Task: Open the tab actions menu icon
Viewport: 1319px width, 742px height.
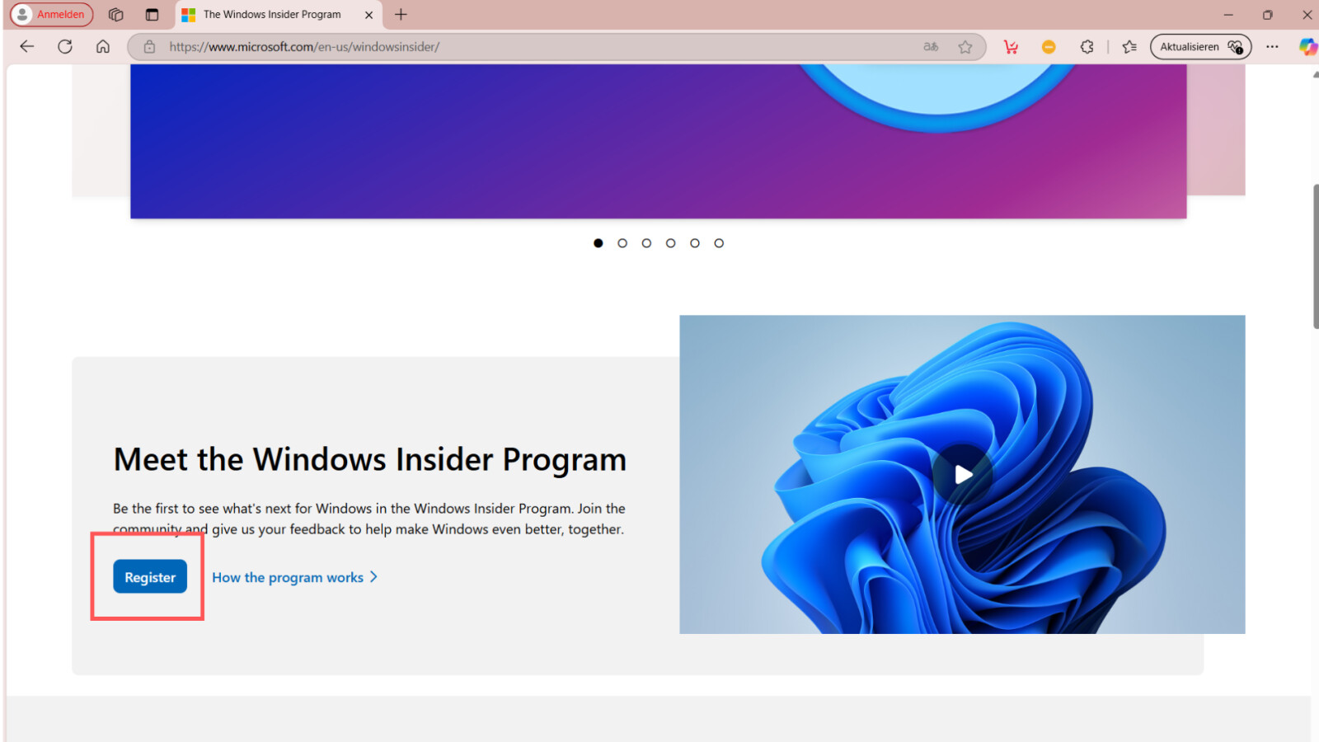Action: (x=152, y=14)
